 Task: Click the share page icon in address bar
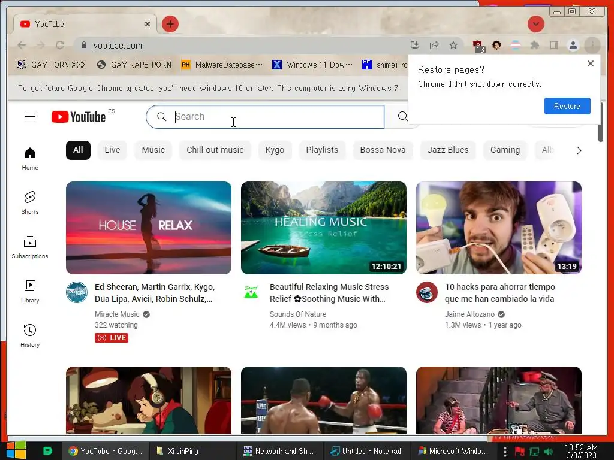pyautogui.click(x=434, y=45)
